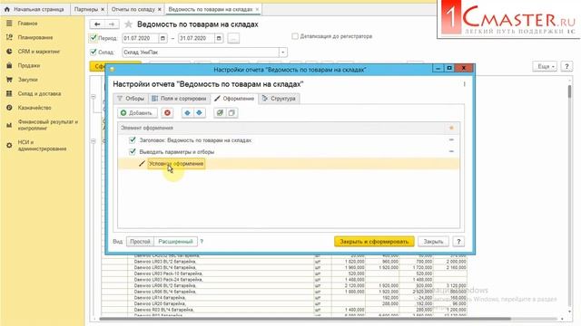Open main window help question button
Viewport: 581px width, 326px height.
(x=566, y=66)
